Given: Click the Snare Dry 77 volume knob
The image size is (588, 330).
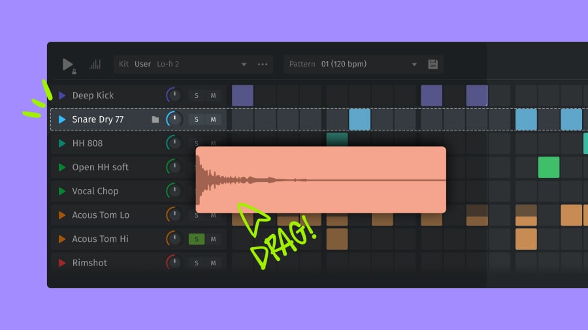Looking at the screenshot, I should pos(174,119).
